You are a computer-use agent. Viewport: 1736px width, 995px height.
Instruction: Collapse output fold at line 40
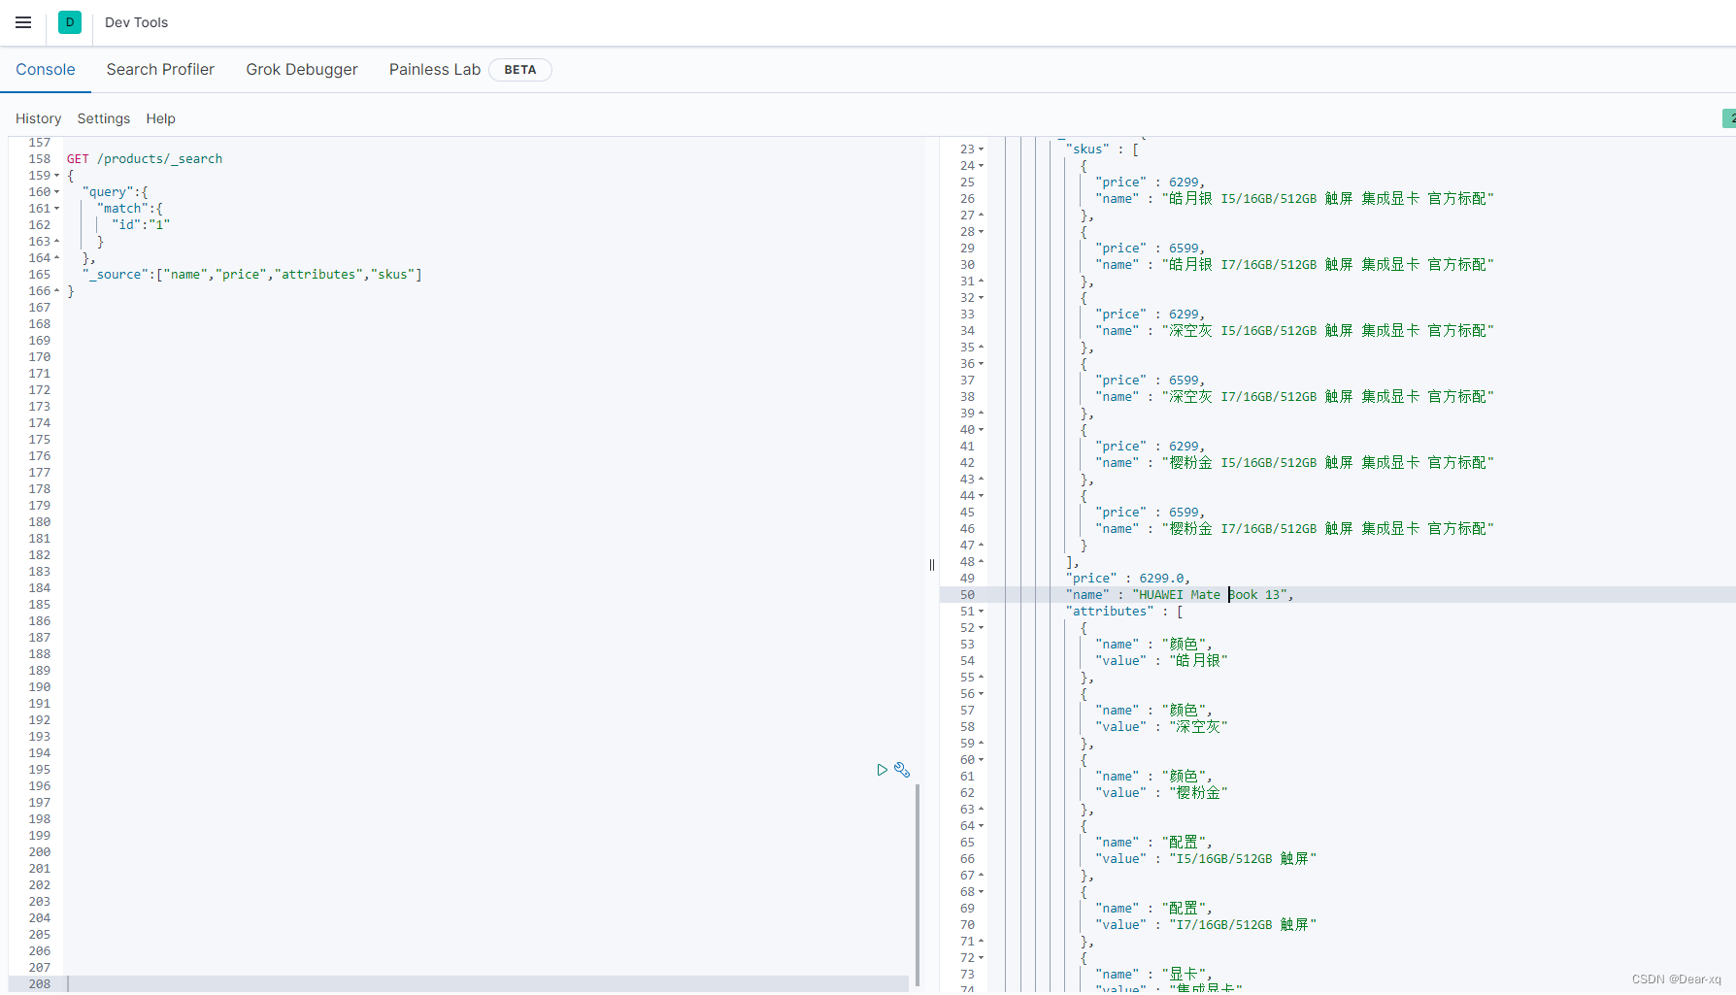click(981, 430)
